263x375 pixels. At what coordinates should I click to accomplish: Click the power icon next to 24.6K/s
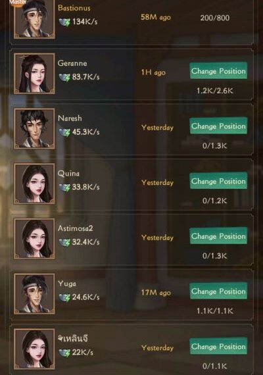point(64,297)
